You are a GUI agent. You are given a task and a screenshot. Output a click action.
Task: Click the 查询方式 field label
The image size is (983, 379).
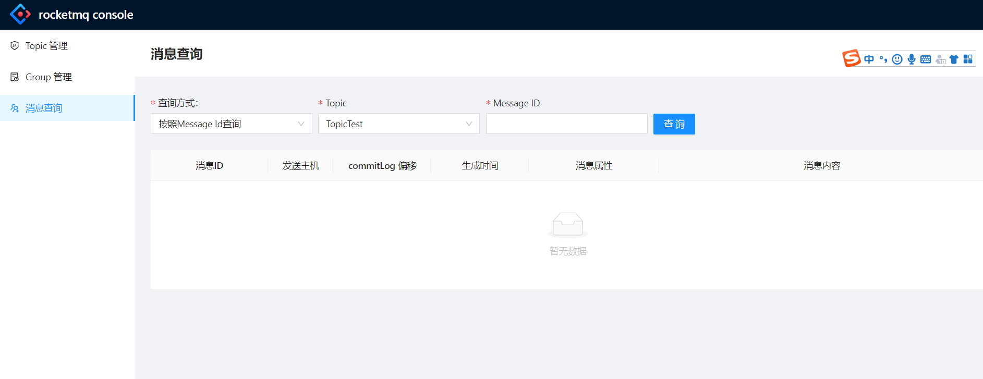coord(178,103)
